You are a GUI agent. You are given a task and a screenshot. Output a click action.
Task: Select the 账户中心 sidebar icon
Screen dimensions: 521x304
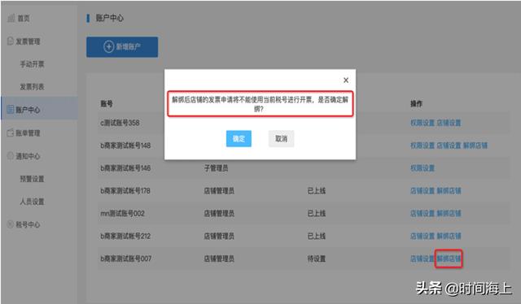[x=11, y=110]
